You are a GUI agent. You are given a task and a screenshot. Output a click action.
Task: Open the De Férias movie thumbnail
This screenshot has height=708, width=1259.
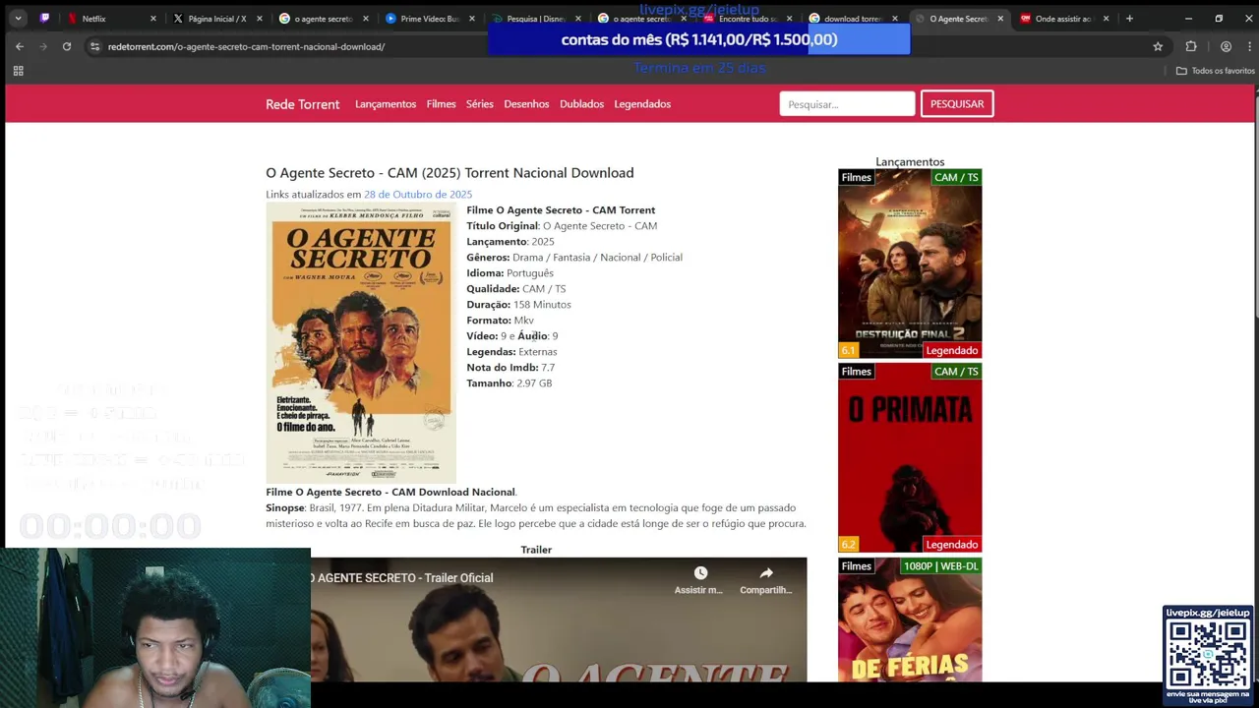coord(910,620)
